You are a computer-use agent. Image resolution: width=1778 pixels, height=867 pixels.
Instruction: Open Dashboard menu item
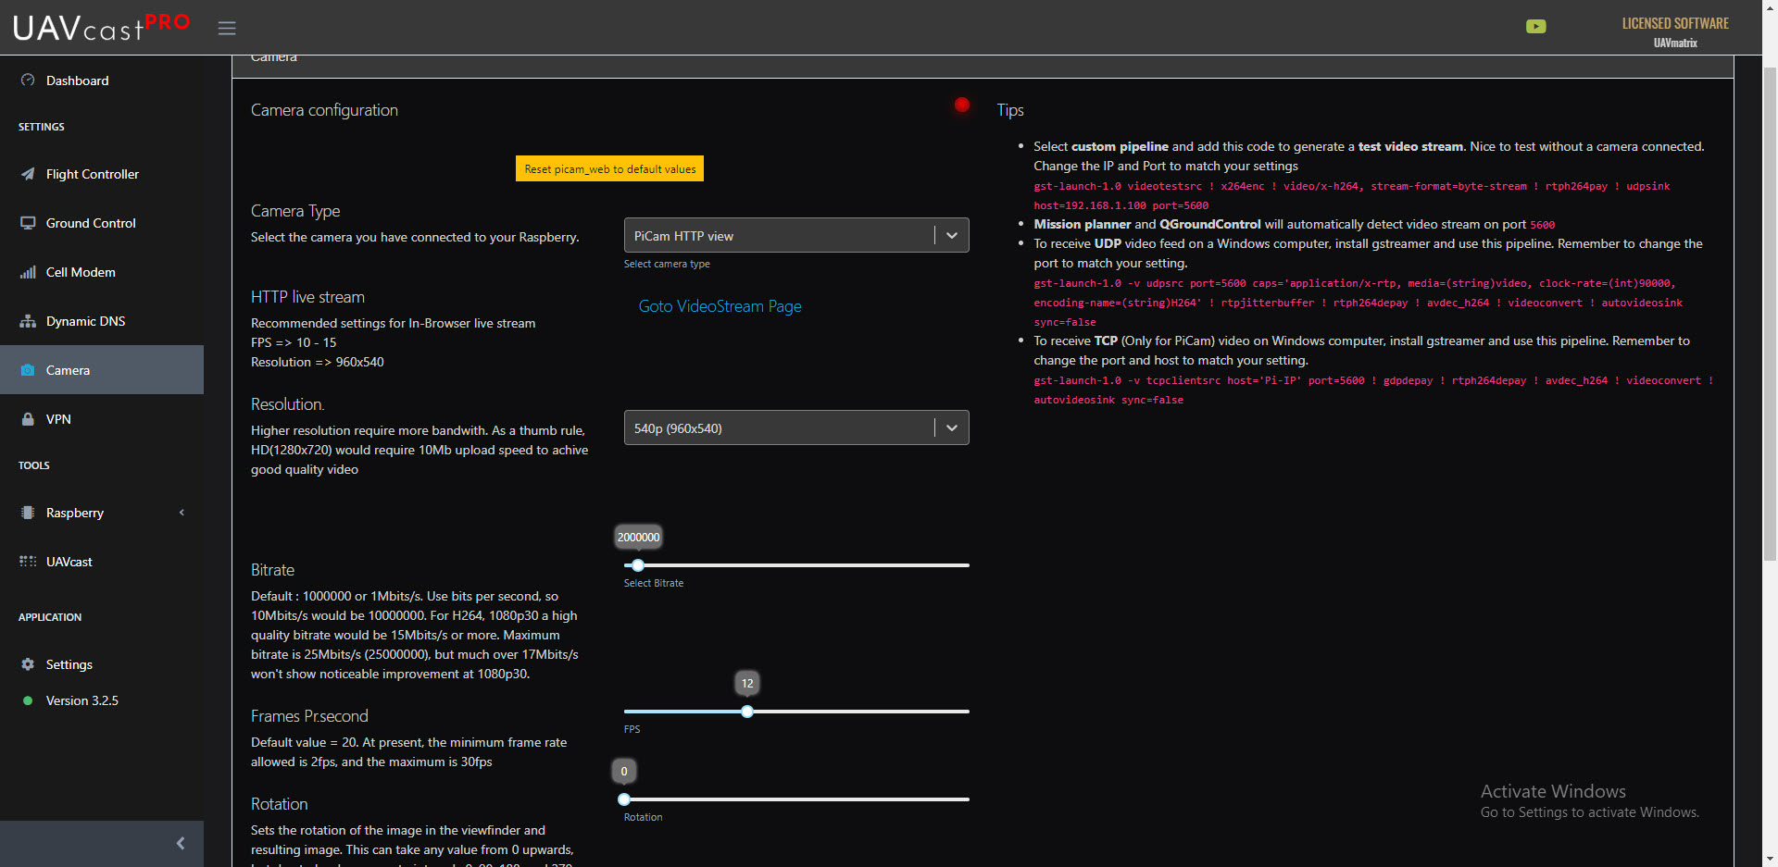click(x=102, y=81)
